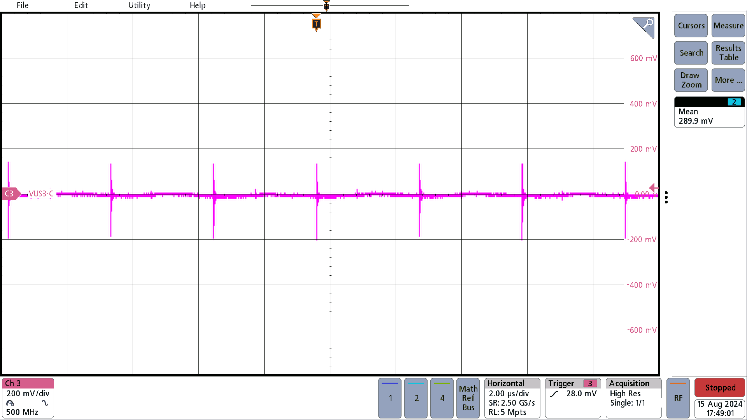
Task: Click the High Res acquisition mode text
Action: pyautogui.click(x=625, y=394)
